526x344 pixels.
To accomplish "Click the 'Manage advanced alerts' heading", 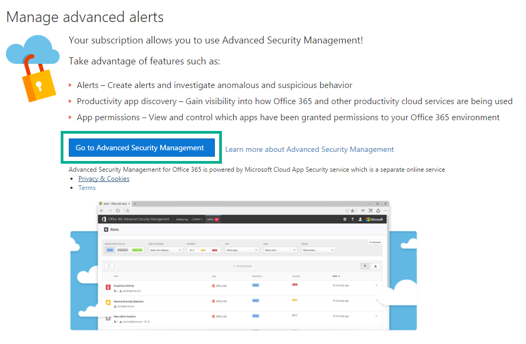I will coord(85,17).
